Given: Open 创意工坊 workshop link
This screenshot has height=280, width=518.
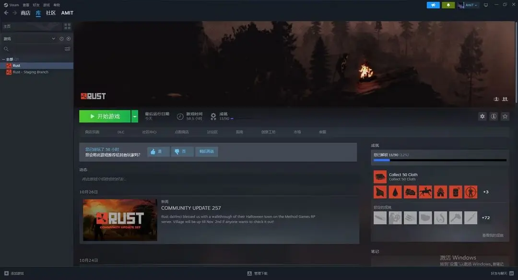Looking at the screenshot, I should (268, 132).
